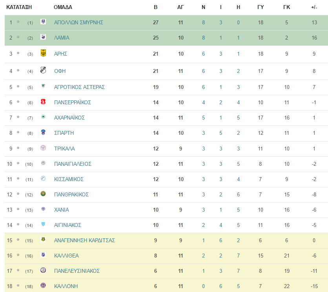Click the ΣΠΑΡΤΗ team logo icon
The width and height of the screenshot is (328, 292).
click(x=43, y=132)
